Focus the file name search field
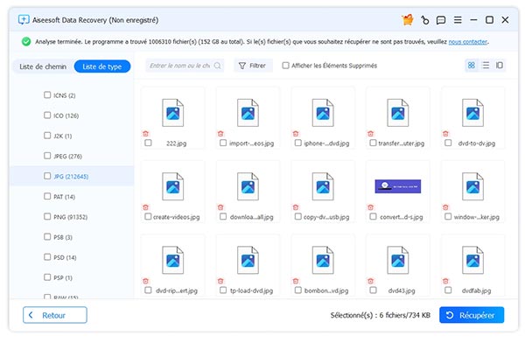The height and width of the screenshot is (343, 525). pyautogui.click(x=185, y=66)
